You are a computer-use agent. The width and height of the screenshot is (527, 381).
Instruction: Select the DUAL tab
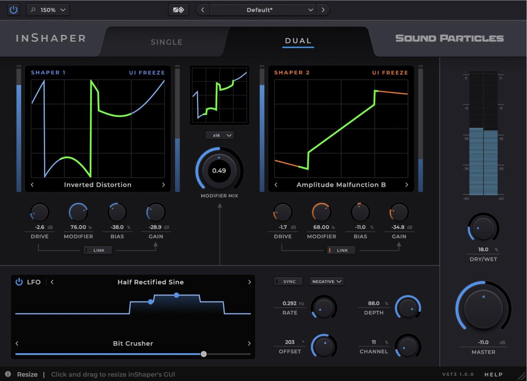tap(298, 41)
